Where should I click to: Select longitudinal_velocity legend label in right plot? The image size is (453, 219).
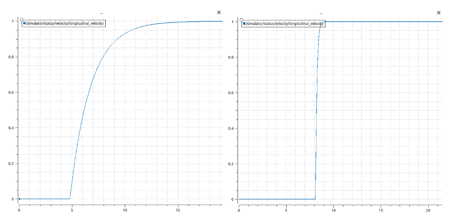click(x=285, y=23)
